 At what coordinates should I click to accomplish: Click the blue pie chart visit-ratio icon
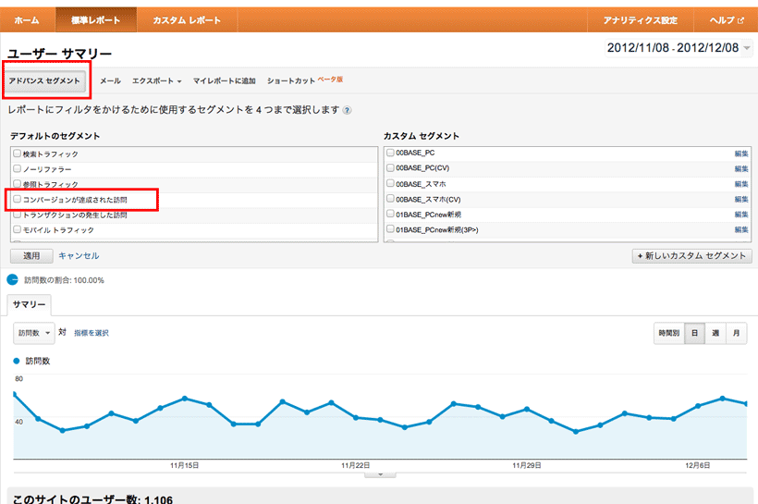pos(13,279)
